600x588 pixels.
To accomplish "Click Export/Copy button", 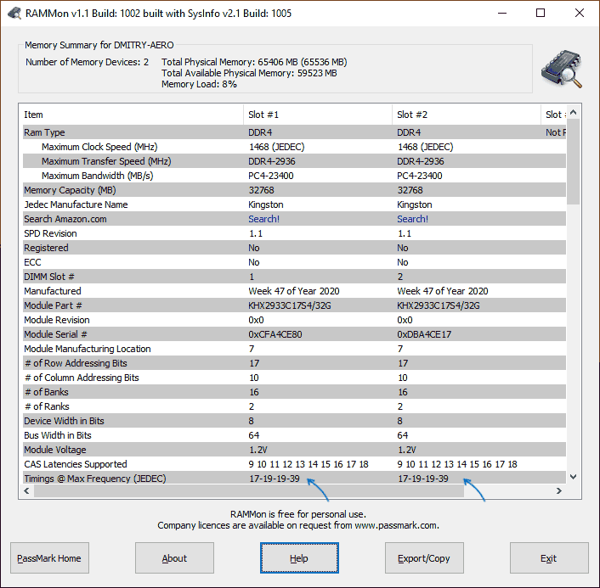I will [424, 557].
